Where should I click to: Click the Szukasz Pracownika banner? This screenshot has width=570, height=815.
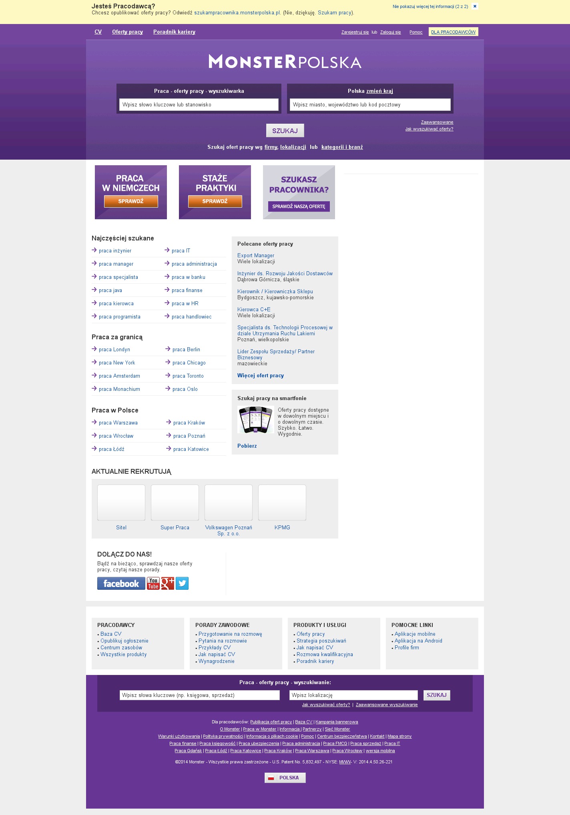pyautogui.click(x=299, y=192)
